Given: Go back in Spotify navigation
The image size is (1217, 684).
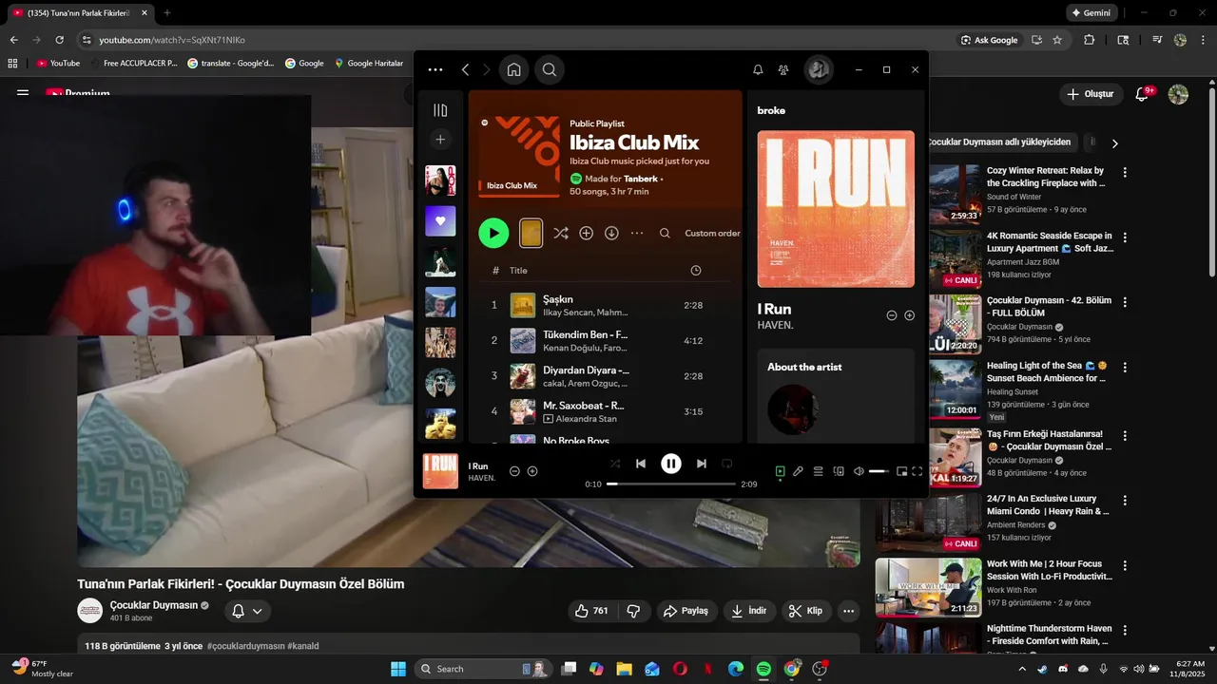Looking at the screenshot, I should pyautogui.click(x=465, y=69).
